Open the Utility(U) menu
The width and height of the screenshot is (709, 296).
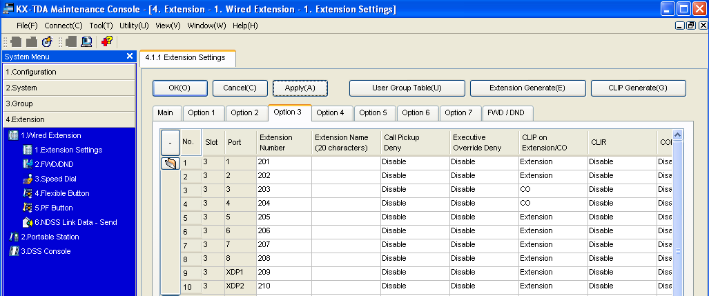135,26
